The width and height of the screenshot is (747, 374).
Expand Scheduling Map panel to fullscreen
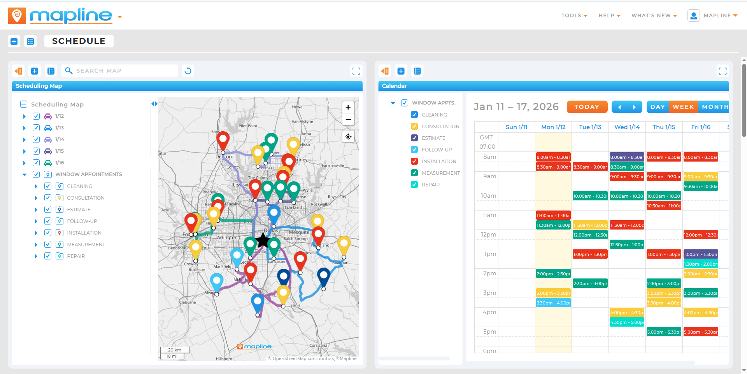pyautogui.click(x=356, y=71)
